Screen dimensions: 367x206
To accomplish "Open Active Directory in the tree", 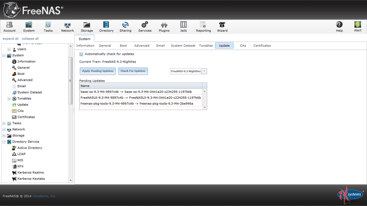I will click(x=27, y=148).
